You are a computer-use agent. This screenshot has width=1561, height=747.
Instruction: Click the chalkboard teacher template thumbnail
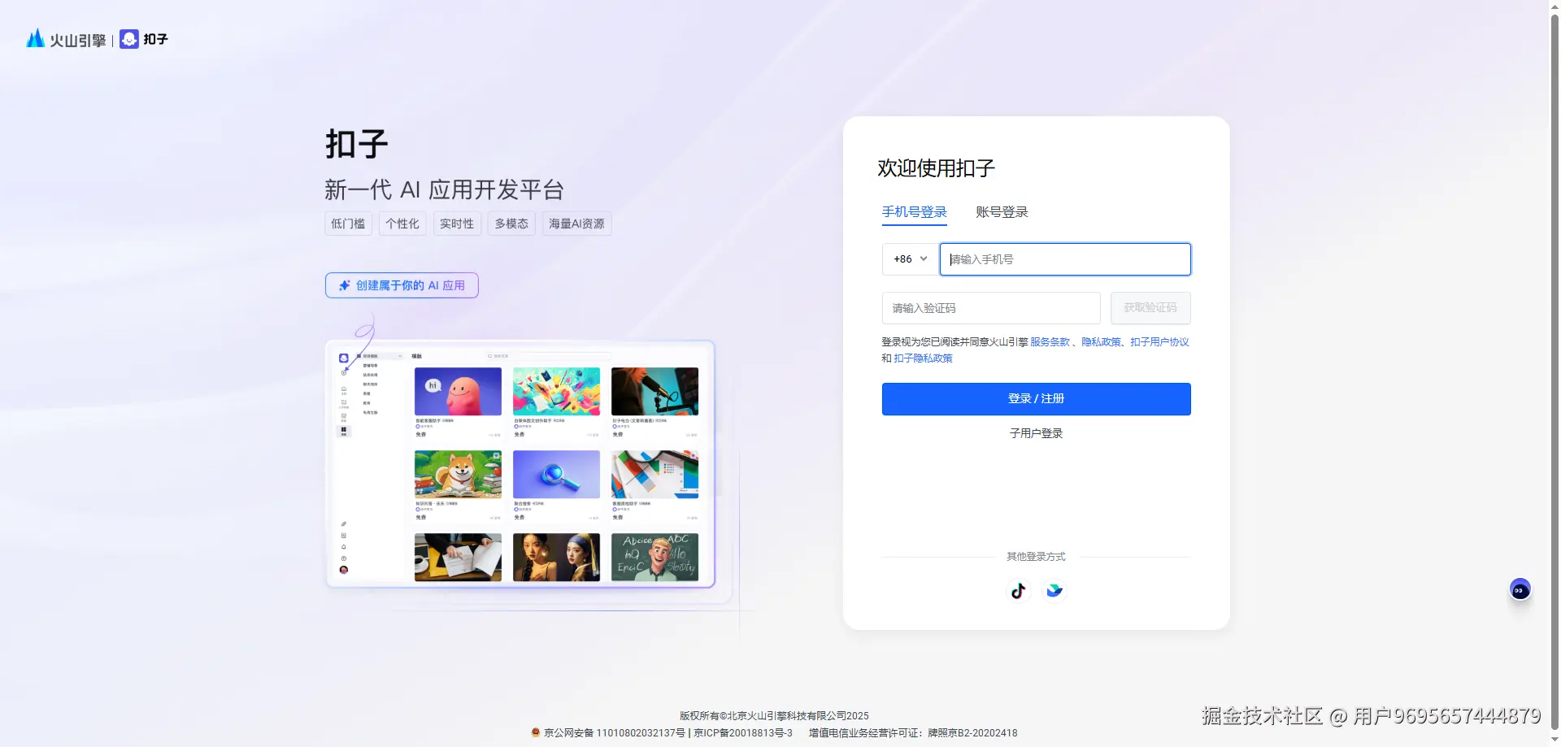click(x=654, y=558)
